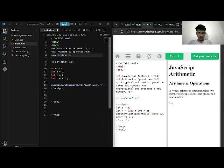Open the Run and Debug view
Screen dimensions: 224x168
tap(5, 54)
